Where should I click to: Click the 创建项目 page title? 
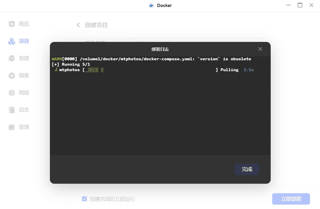click(96, 25)
